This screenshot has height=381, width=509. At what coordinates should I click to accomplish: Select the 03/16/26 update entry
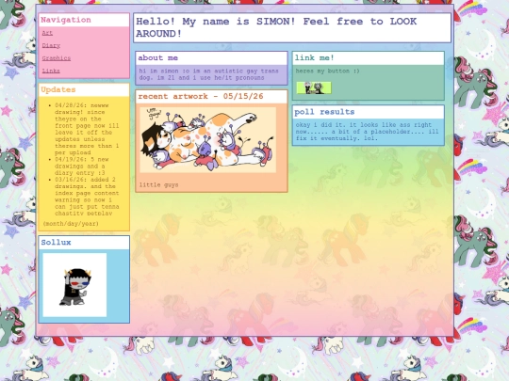tap(87, 197)
